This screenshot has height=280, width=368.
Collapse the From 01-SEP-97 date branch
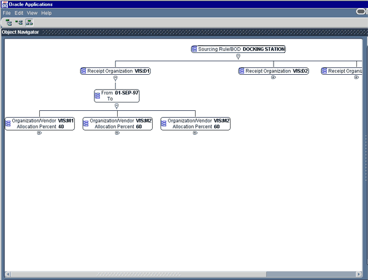coord(117,106)
